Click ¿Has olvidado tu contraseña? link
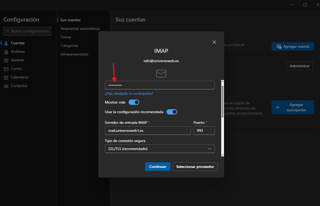 (x=129, y=93)
